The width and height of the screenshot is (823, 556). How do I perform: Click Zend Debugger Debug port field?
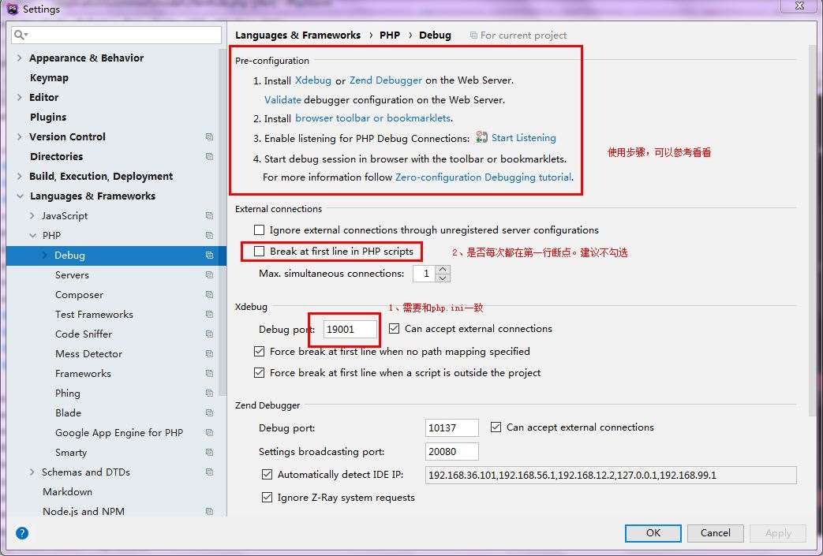click(x=452, y=428)
